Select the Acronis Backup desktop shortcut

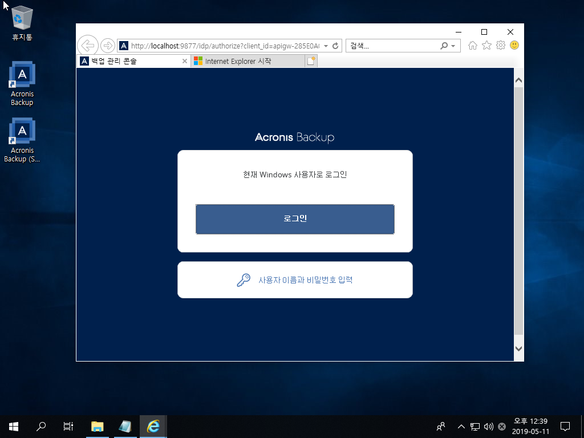tap(22, 84)
